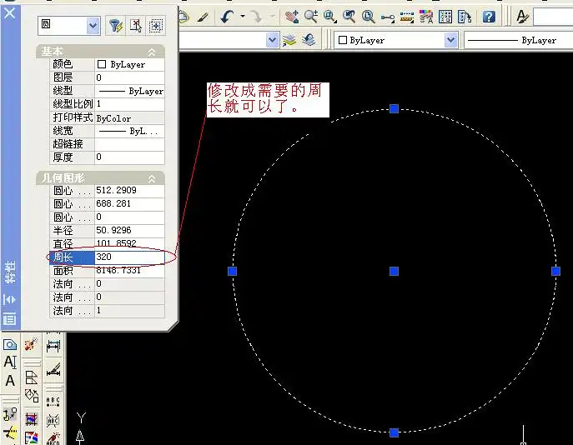
Task: Click the colorful SA standards icon
Action: (x=426, y=17)
